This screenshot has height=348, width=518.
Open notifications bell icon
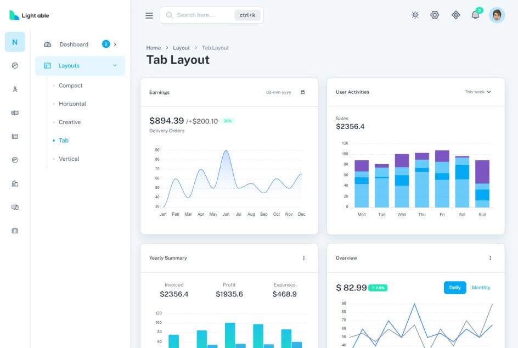(475, 15)
